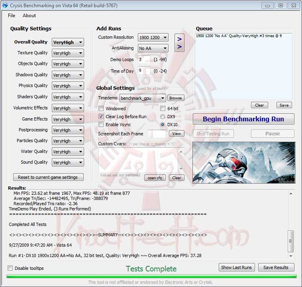Click the Results scrollbar thumb
Viewport: 302px width, 287px height.
click(291, 241)
